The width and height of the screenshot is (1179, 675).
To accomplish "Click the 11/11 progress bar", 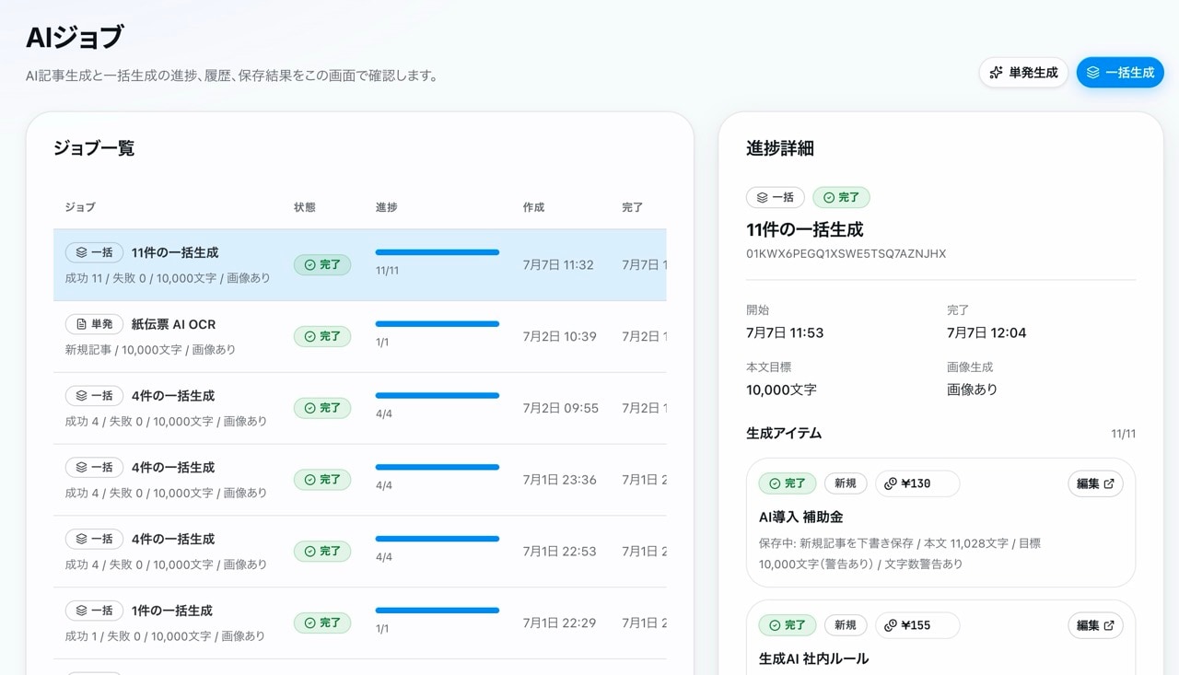I will coord(438,252).
